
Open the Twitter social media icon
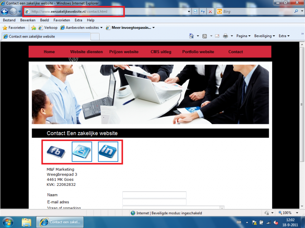(82, 152)
